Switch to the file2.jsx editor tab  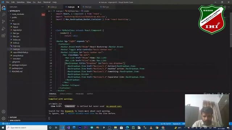pos(88,7)
